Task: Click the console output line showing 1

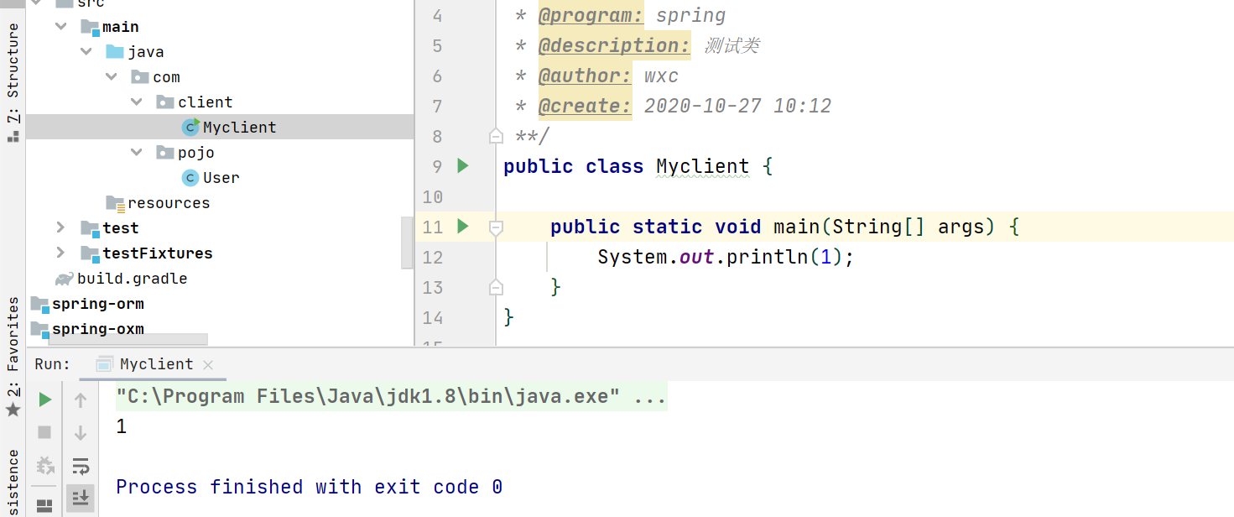Action: click(122, 426)
